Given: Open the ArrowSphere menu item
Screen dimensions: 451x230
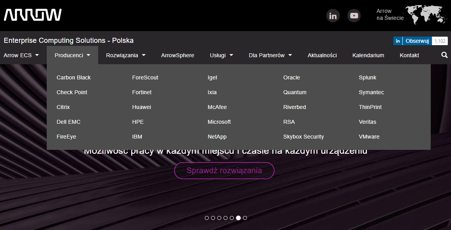Looking at the screenshot, I should (178, 55).
